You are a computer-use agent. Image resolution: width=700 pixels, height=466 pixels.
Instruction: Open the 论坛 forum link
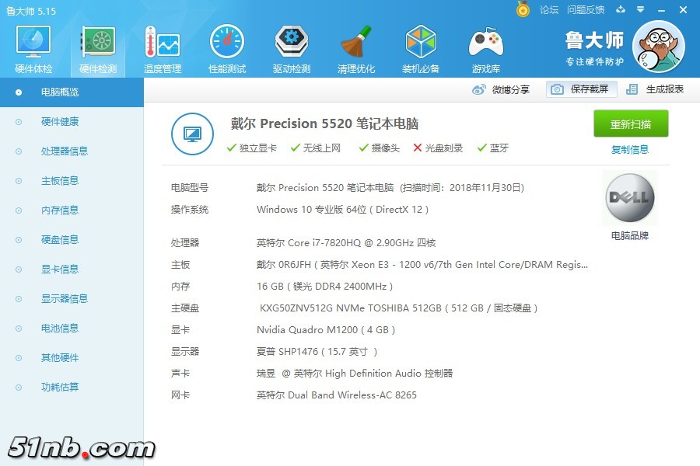click(549, 10)
